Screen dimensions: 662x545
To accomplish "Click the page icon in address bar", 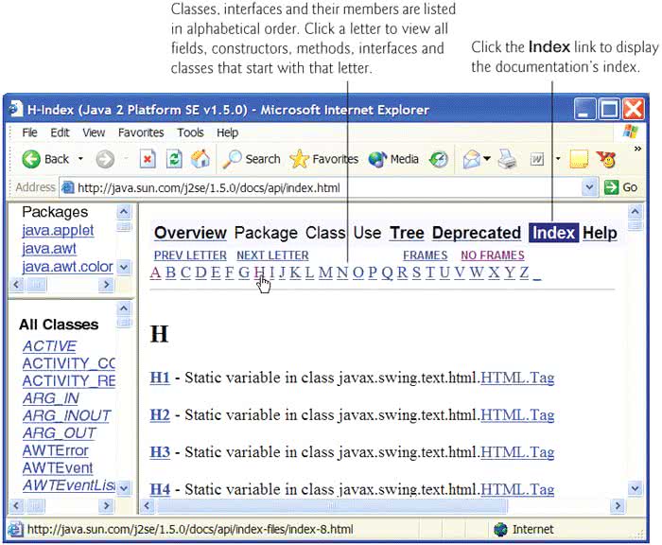I will [x=67, y=187].
